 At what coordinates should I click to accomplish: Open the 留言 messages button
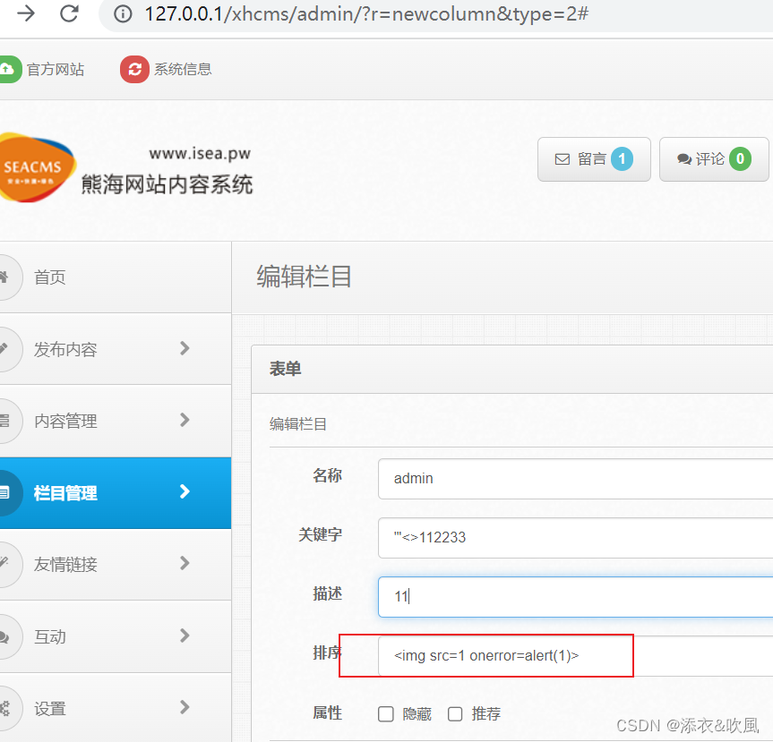[x=593, y=158]
